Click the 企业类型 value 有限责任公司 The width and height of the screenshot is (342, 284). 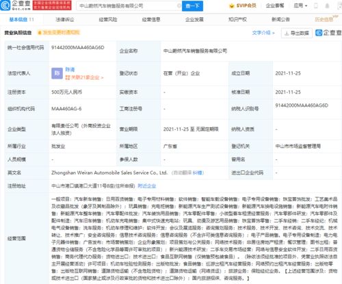(x=81, y=129)
